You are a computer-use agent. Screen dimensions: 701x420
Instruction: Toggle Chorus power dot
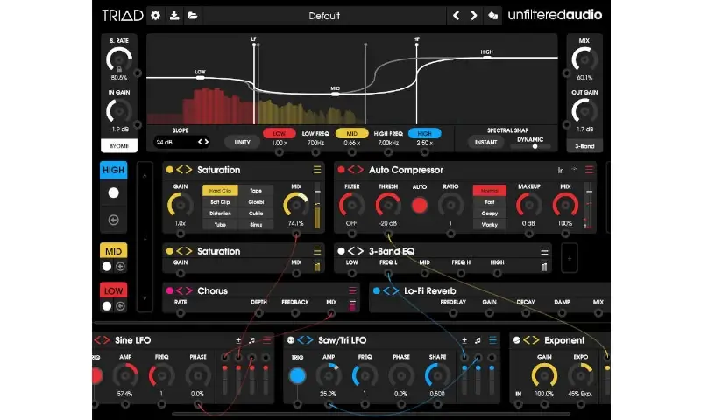click(x=169, y=291)
